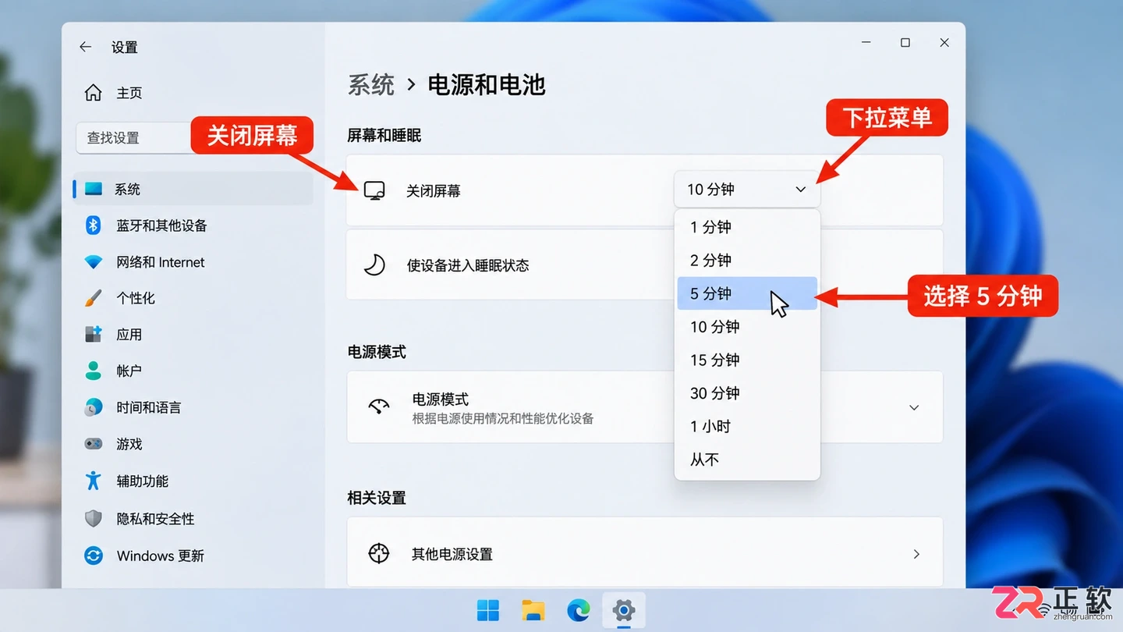Click the gauge icon for 电源模式
This screenshot has width=1123, height=632.
coord(379,407)
